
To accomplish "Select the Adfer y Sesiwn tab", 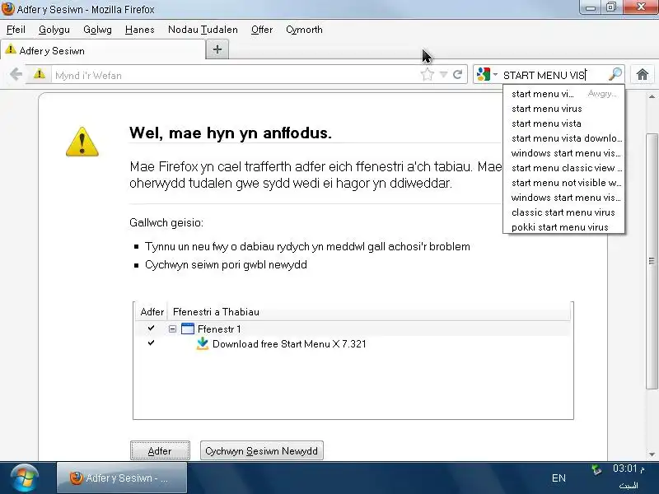I will (x=103, y=50).
